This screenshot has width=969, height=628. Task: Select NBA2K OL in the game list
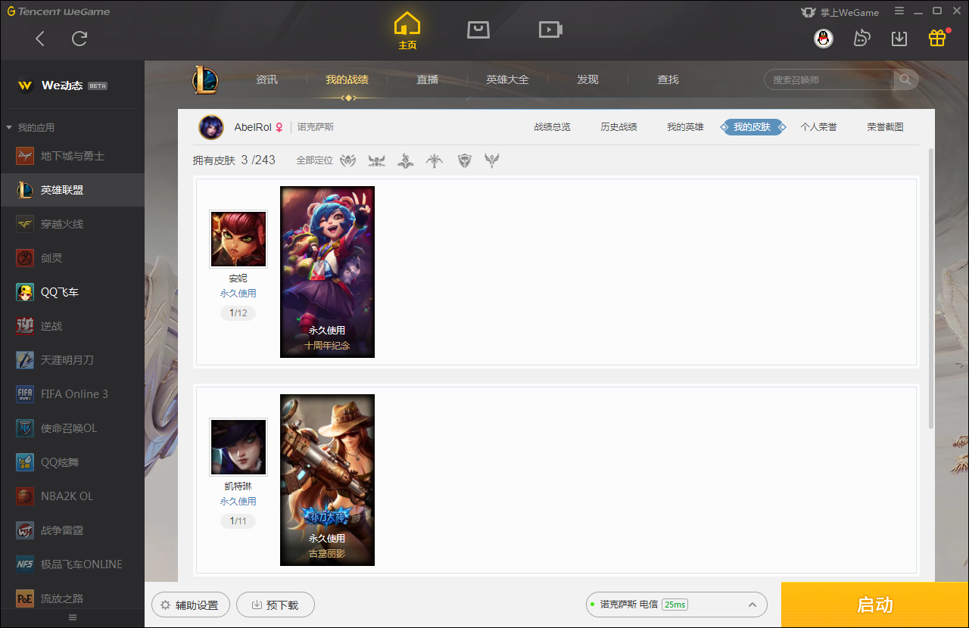coord(72,496)
